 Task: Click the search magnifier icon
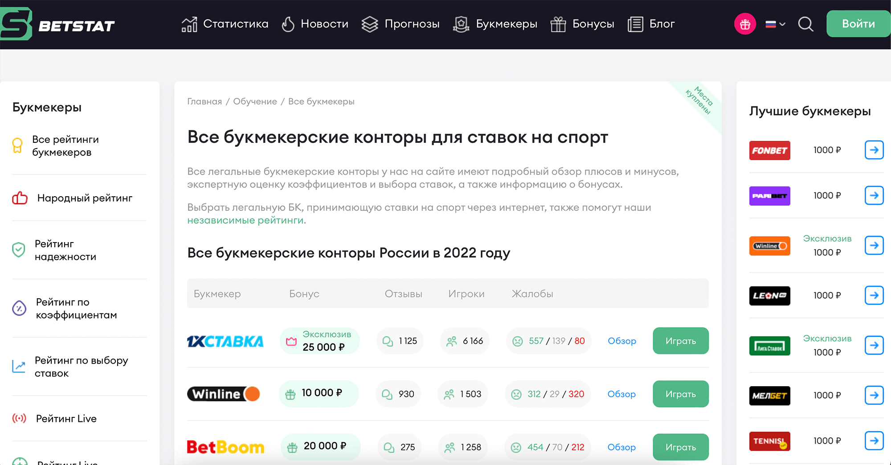(x=805, y=24)
